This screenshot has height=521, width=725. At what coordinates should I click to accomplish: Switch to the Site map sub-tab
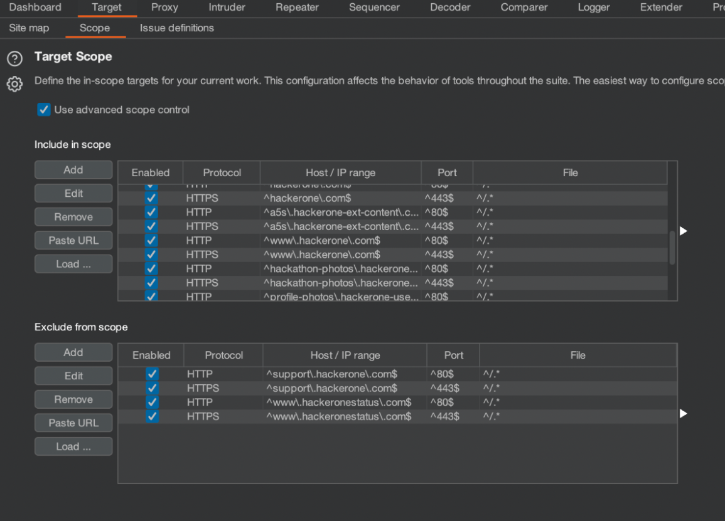29,28
